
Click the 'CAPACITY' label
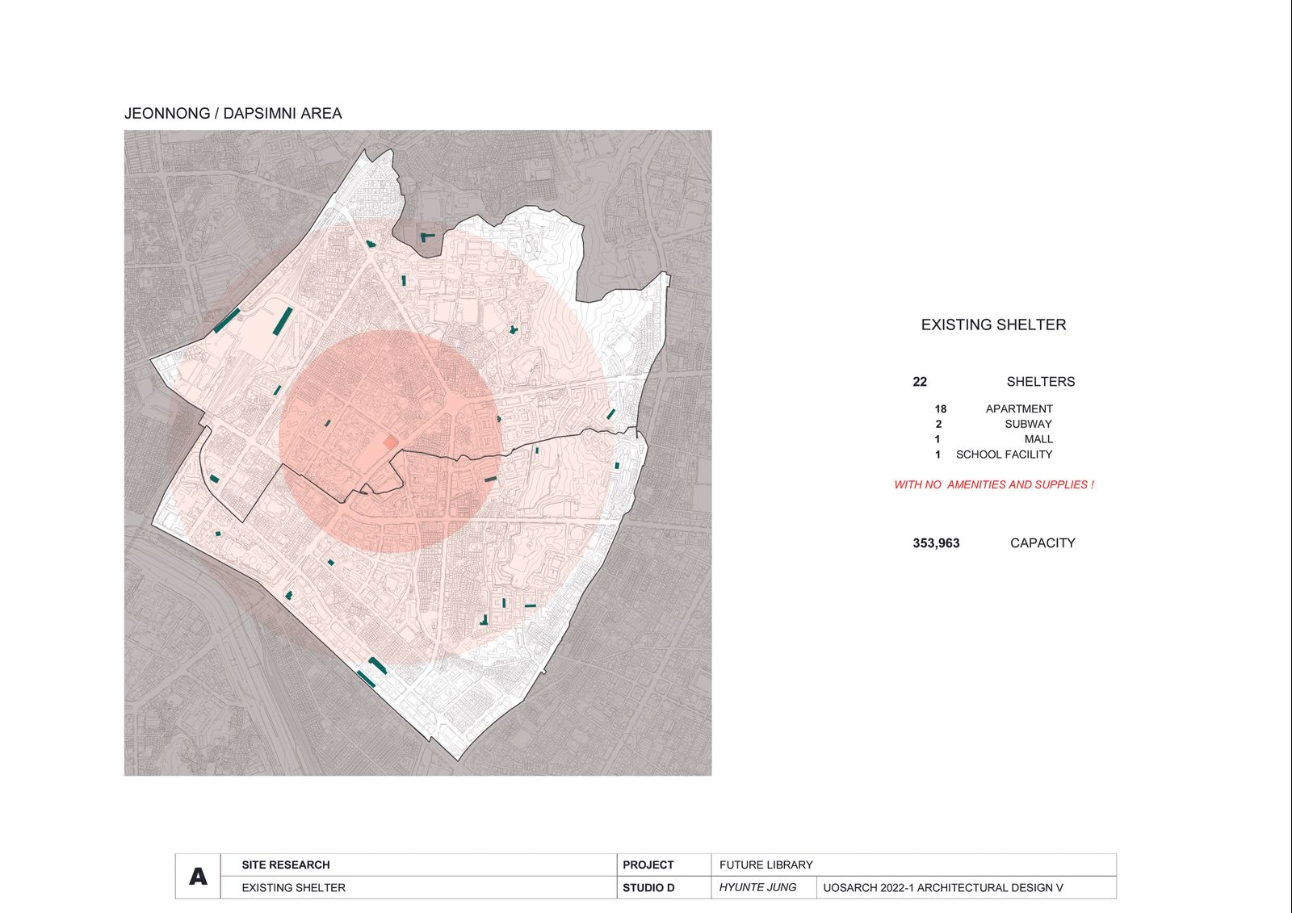[1042, 543]
